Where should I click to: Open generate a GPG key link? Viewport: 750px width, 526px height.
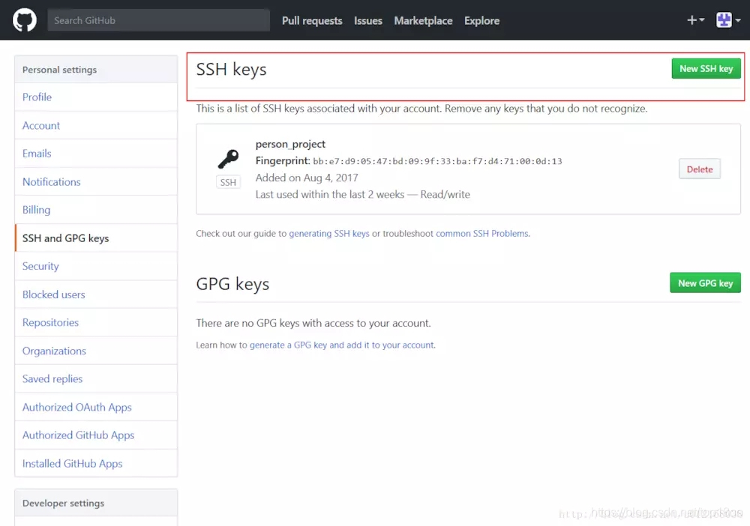342,345
